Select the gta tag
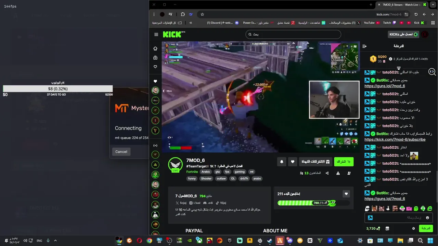This screenshot has height=246, width=438. [x=218, y=172]
